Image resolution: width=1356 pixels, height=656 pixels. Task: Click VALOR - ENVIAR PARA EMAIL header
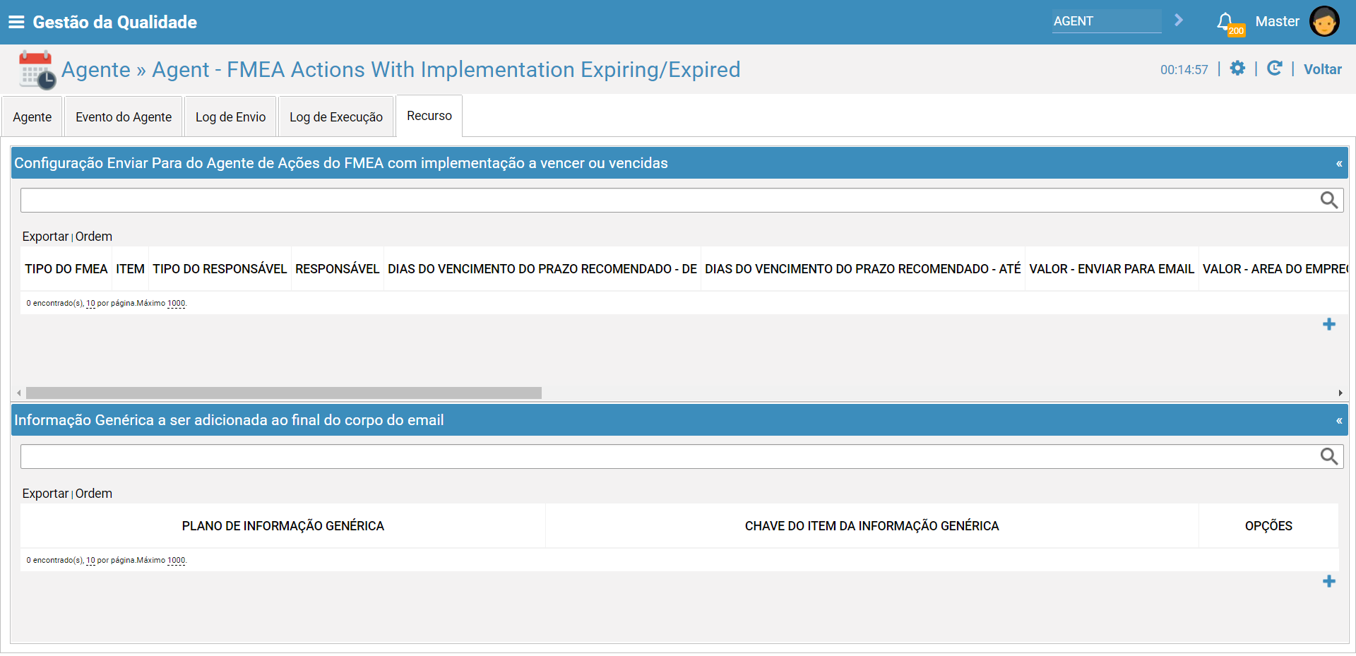click(1112, 269)
